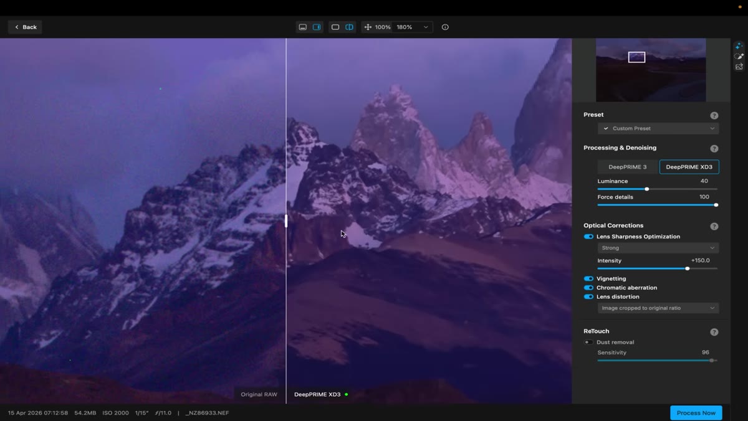Click the 1/15" shutter speed entry
The image size is (748, 421).
coord(141,413)
